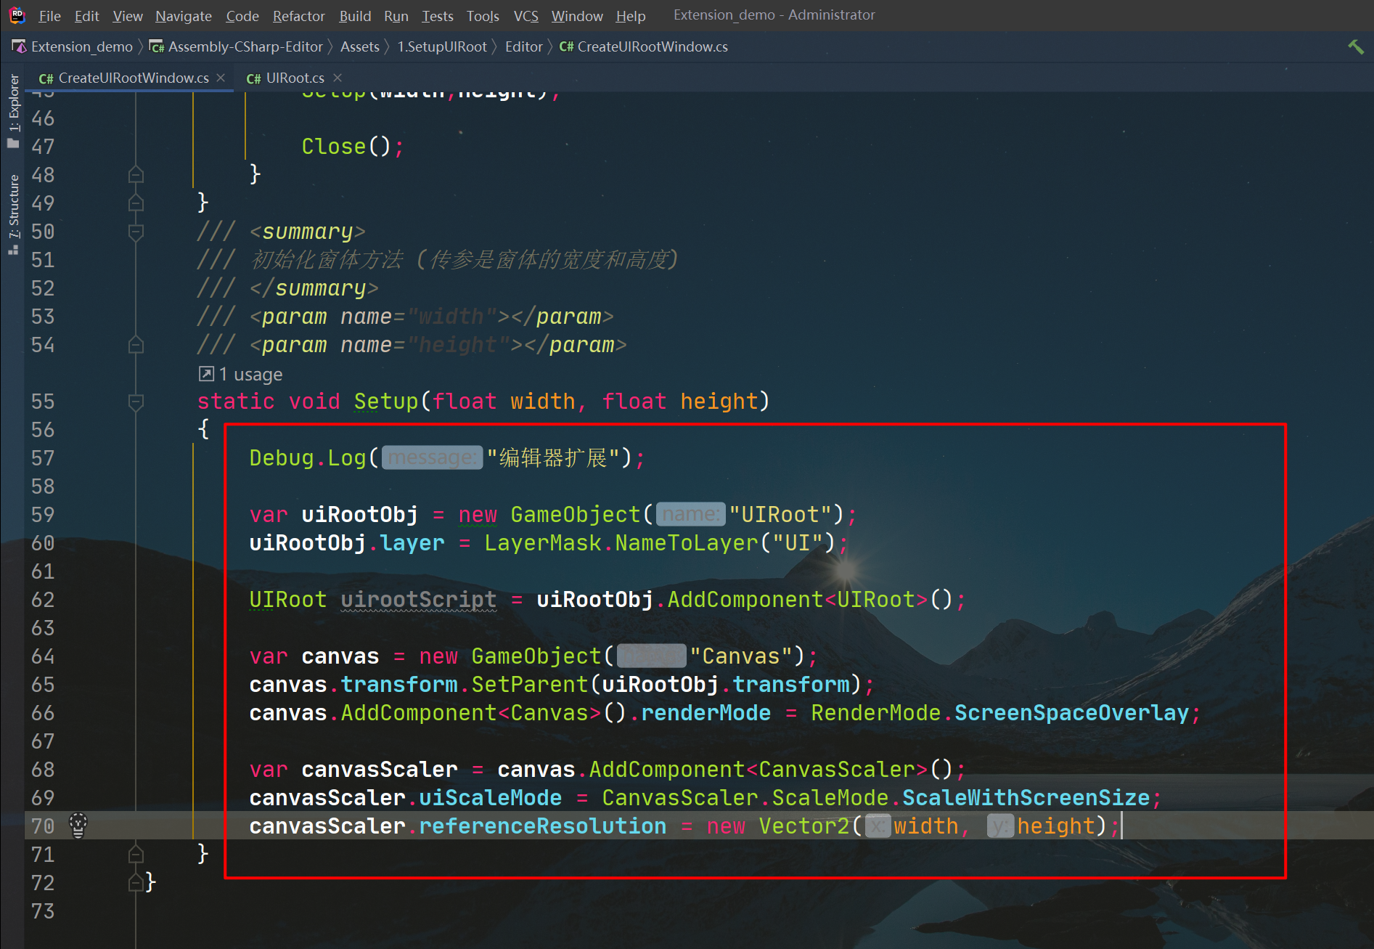Viewport: 1374px width, 949px height.
Task: Close the UIRoot.cs tab
Action: tap(338, 78)
